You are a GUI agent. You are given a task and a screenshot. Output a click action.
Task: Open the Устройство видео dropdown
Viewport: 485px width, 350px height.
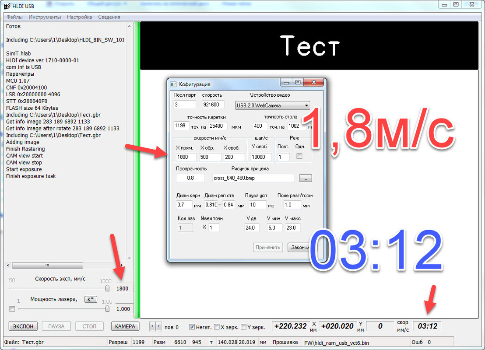point(273,105)
